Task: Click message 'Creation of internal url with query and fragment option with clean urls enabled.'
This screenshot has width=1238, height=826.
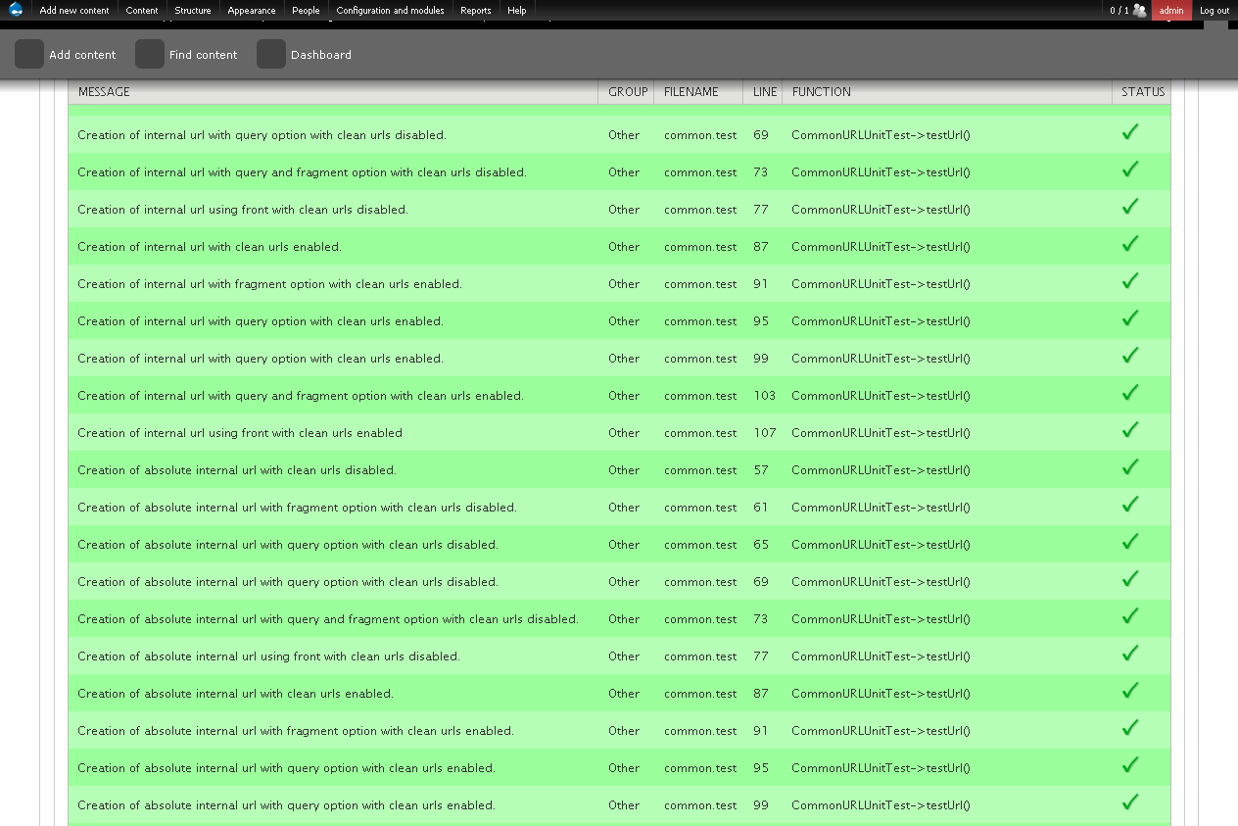Action: tap(301, 396)
